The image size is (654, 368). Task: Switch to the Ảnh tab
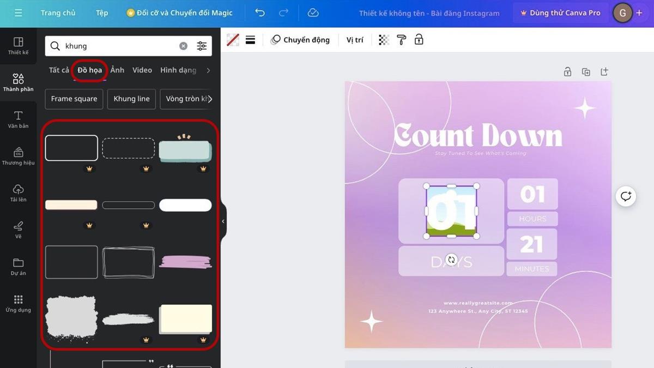pyautogui.click(x=117, y=70)
